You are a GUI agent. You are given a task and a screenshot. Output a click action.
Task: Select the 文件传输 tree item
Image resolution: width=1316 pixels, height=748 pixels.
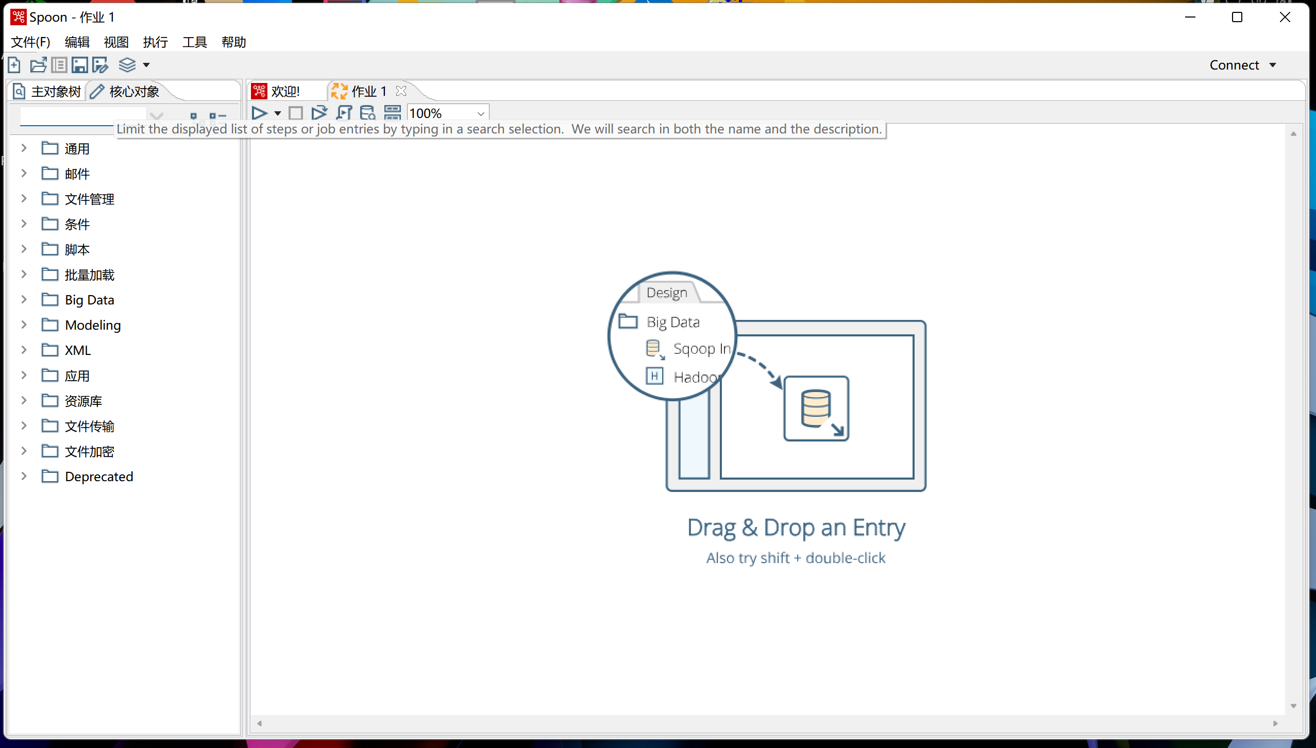90,426
